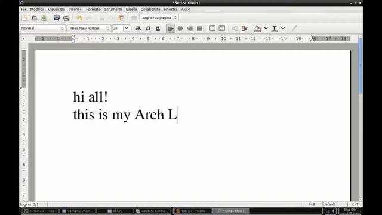Align text to the left

(x=171, y=29)
